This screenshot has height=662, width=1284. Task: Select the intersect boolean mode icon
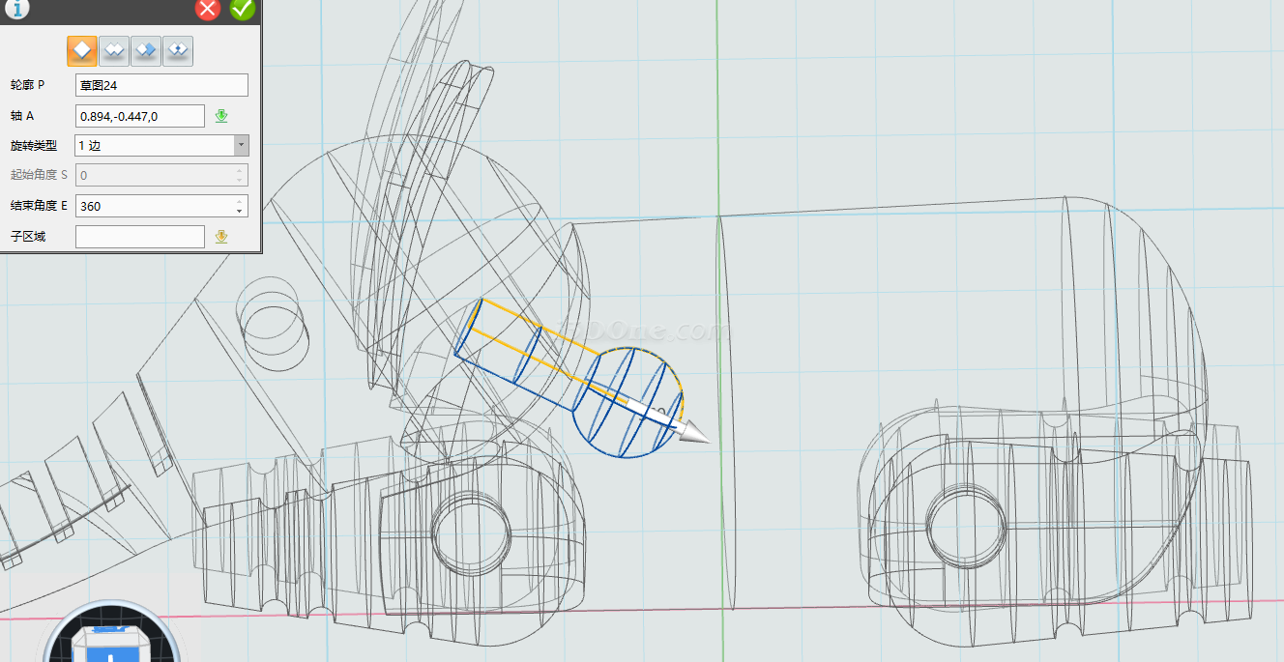click(x=178, y=50)
